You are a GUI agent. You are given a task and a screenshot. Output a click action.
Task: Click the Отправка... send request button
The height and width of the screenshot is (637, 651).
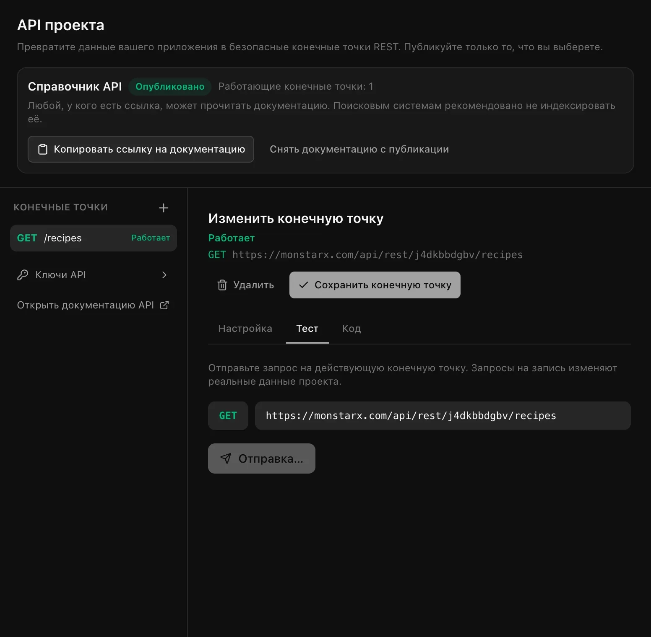tap(262, 458)
